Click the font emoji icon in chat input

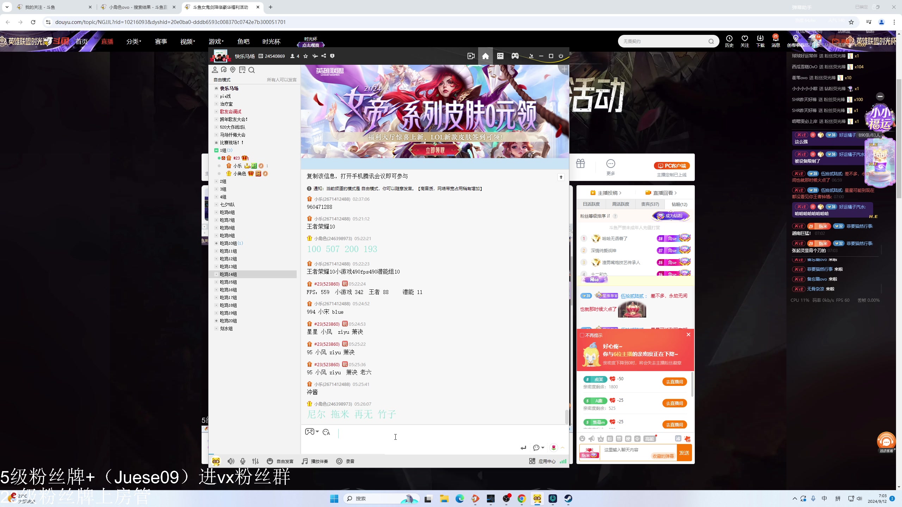pyautogui.click(x=326, y=432)
